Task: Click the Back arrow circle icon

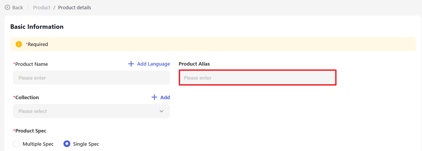Action: coord(7,7)
